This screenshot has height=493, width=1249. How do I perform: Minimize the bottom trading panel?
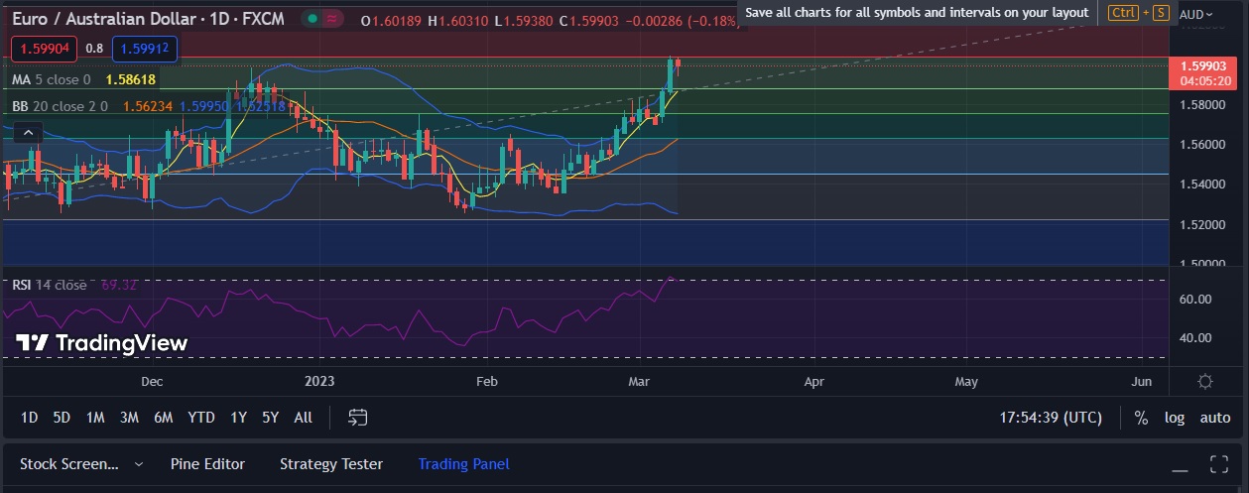1180,464
